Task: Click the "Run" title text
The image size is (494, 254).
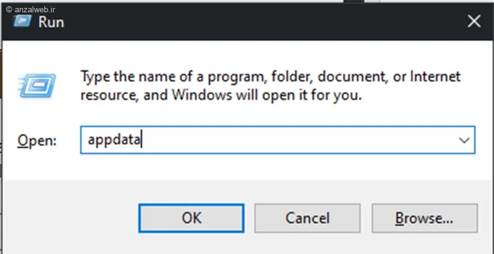Action: (51, 22)
